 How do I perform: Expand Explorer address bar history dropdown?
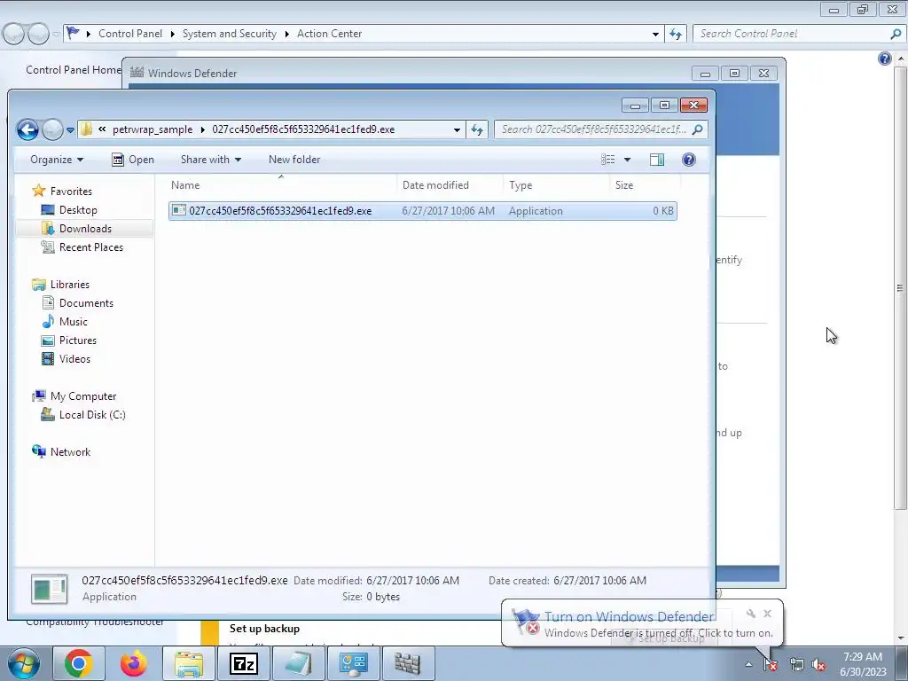point(457,129)
